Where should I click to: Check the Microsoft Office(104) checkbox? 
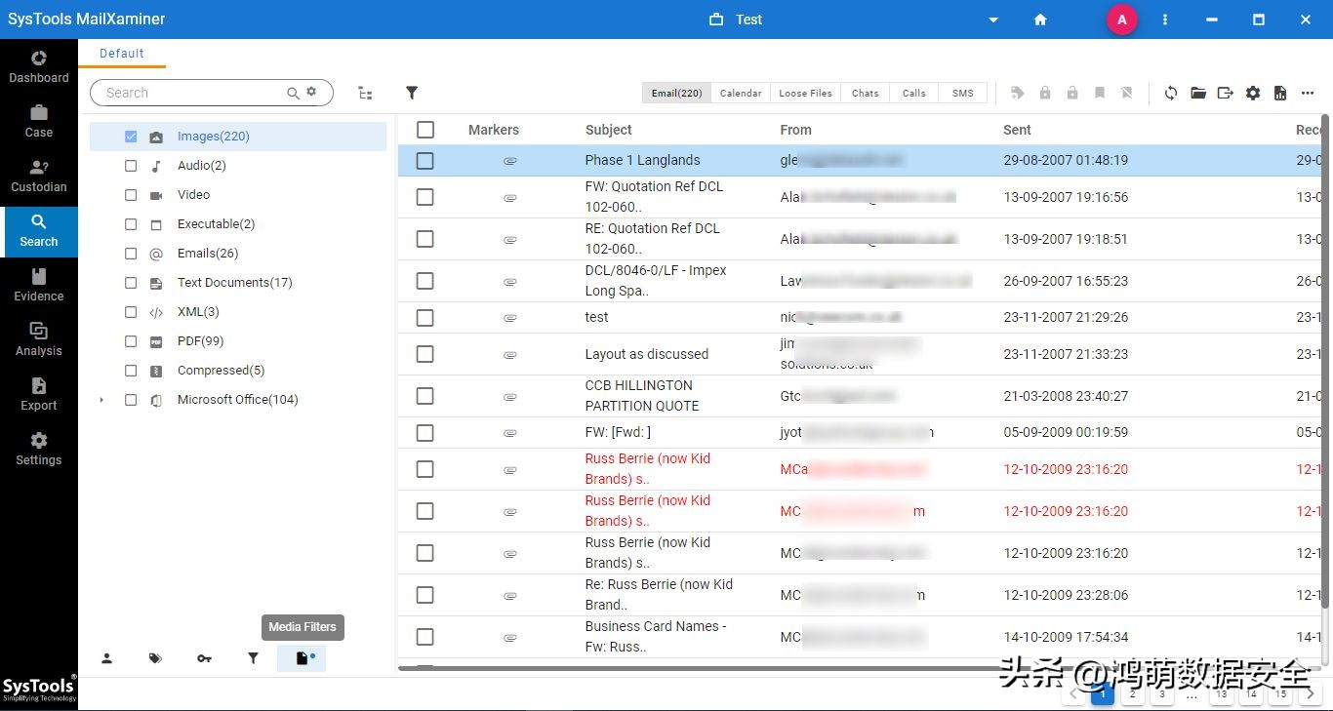pyautogui.click(x=131, y=400)
